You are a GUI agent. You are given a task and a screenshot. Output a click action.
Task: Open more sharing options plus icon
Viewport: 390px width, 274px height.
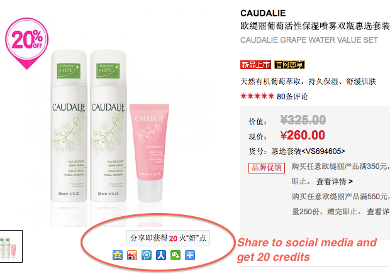190,255
